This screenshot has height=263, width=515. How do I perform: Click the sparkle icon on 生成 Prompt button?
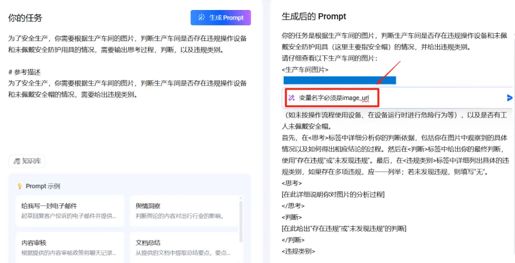201,18
